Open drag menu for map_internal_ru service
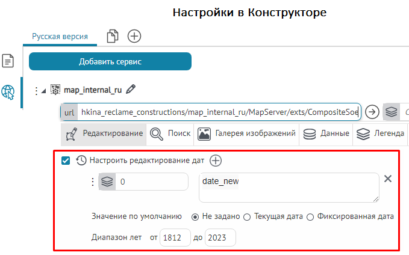This screenshot has width=409, height=255. [35, 91]
